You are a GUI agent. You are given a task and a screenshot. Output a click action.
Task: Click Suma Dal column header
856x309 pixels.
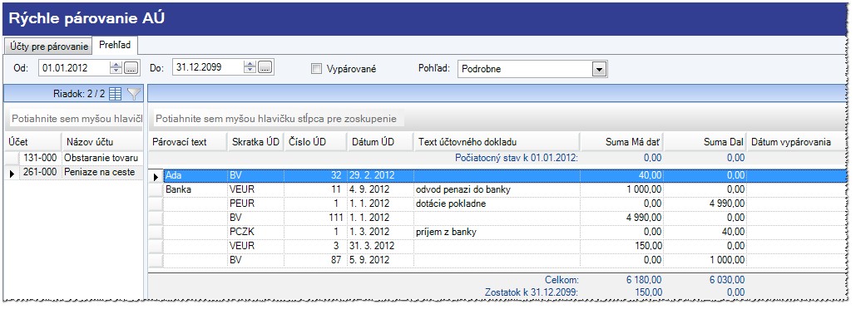coord(705,142)
